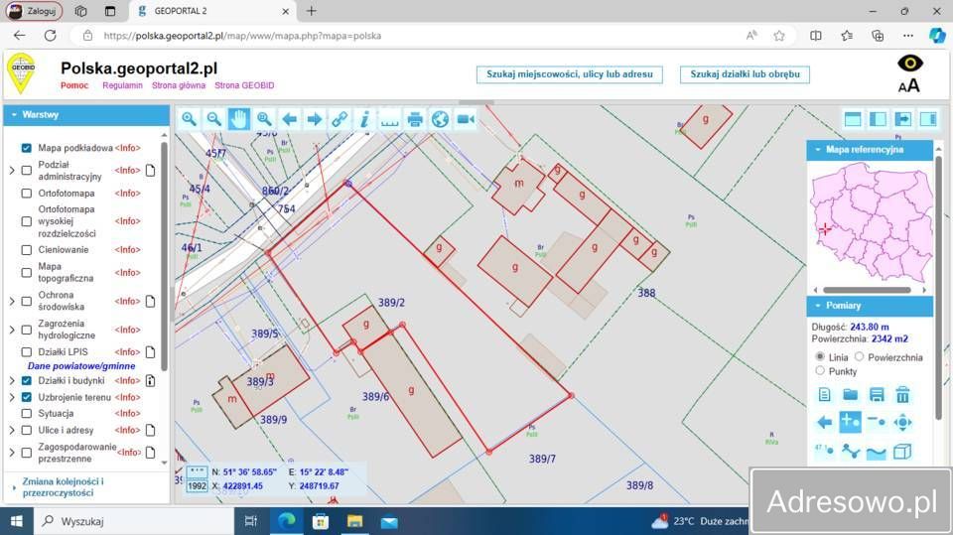Uncheck Działki i budynki layer
This screenshot has width=953, height=535.
point(26,380)
